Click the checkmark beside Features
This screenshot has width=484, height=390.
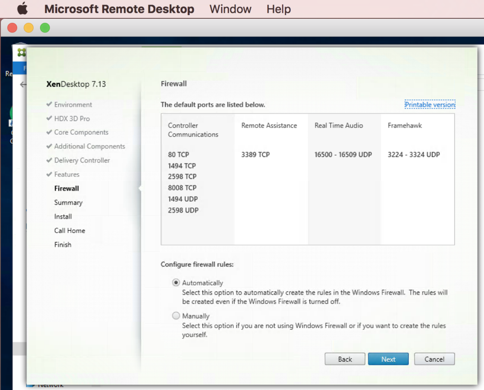[x=49, y=174]
